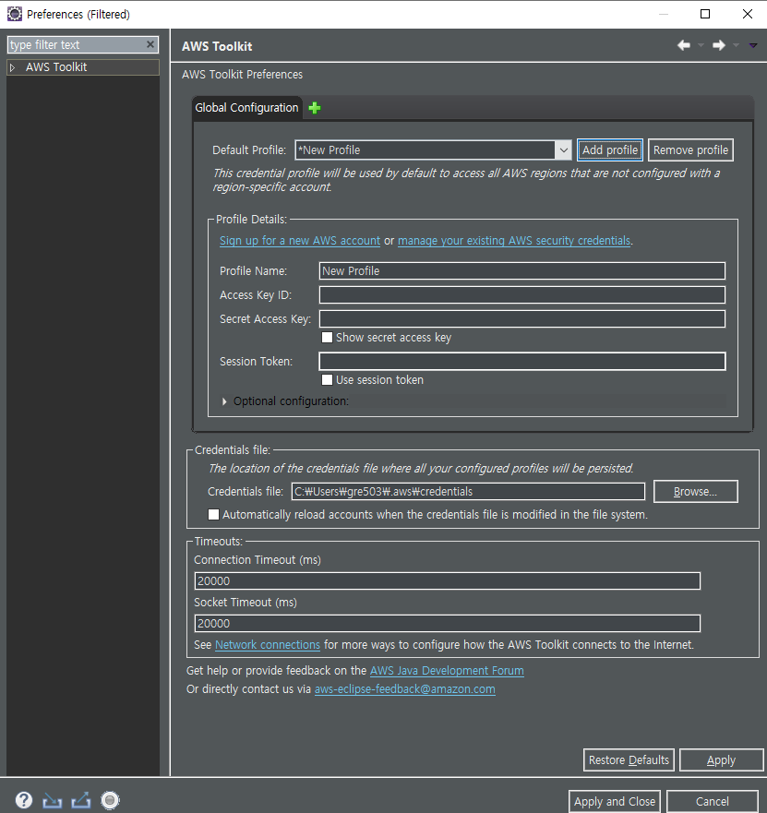Enable Show secret access key checkbox
Viewport: 767px width, 813px height.
(327, 338)
